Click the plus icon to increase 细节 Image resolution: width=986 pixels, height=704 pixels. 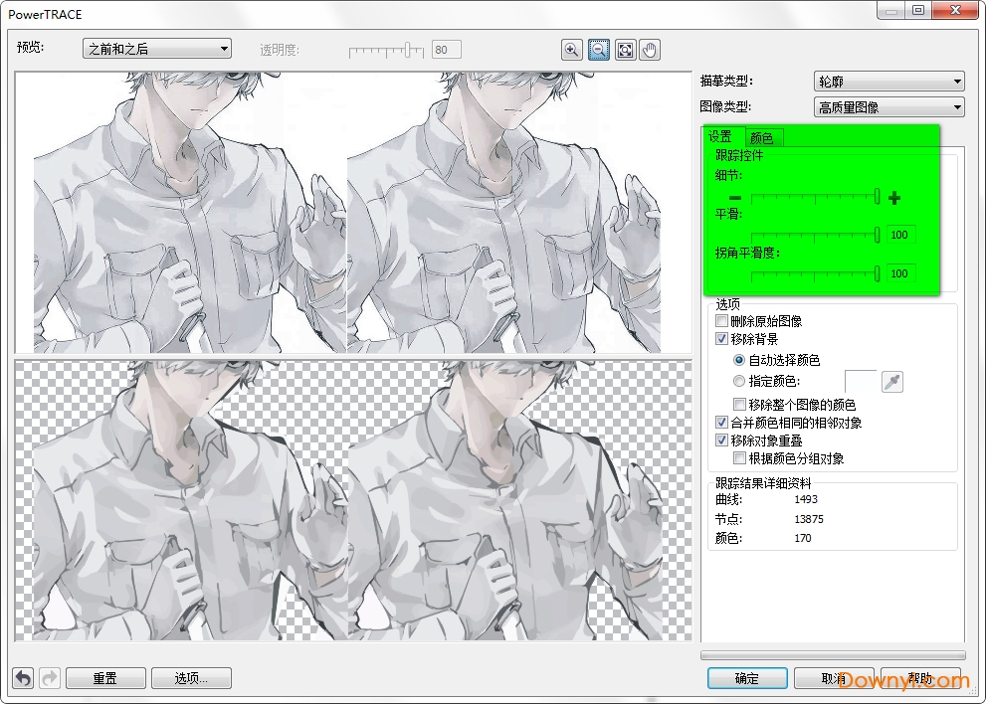pyautogui.click(x=893, y=197)
